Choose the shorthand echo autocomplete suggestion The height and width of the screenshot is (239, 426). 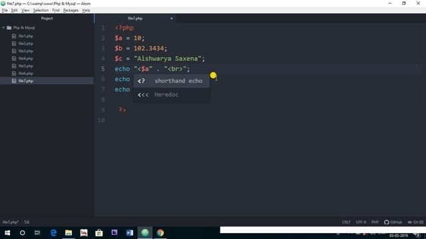click(171, 81)
